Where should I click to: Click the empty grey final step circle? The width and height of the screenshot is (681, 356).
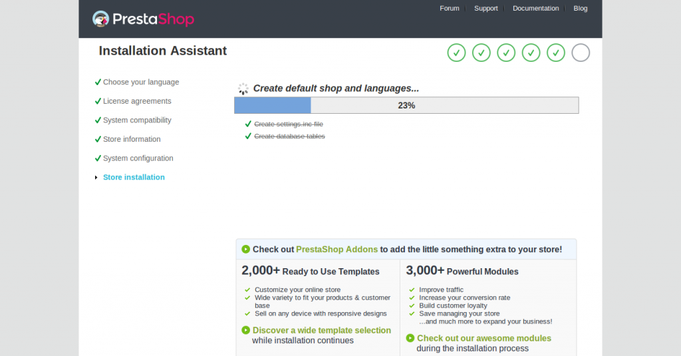581,53
